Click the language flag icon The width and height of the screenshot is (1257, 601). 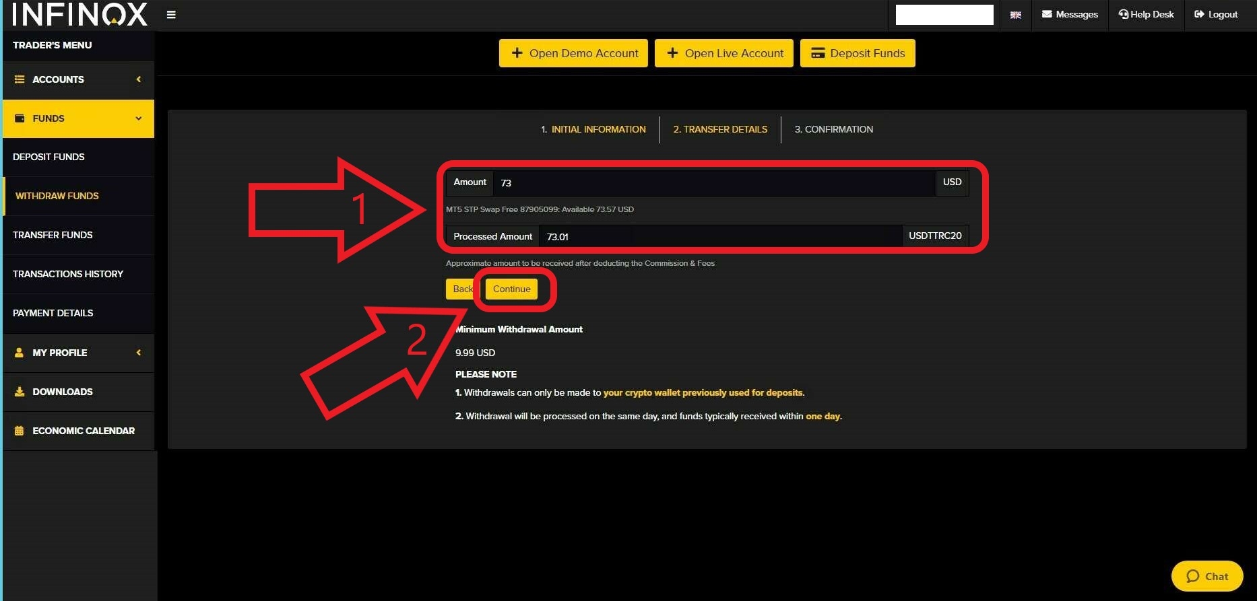click(x=1016, y=15)
